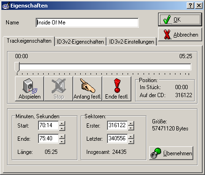This screenshot has width=205, height=175.
Task: Click the red exclamation Ende festl. icon
Action: tap(117, 89)
